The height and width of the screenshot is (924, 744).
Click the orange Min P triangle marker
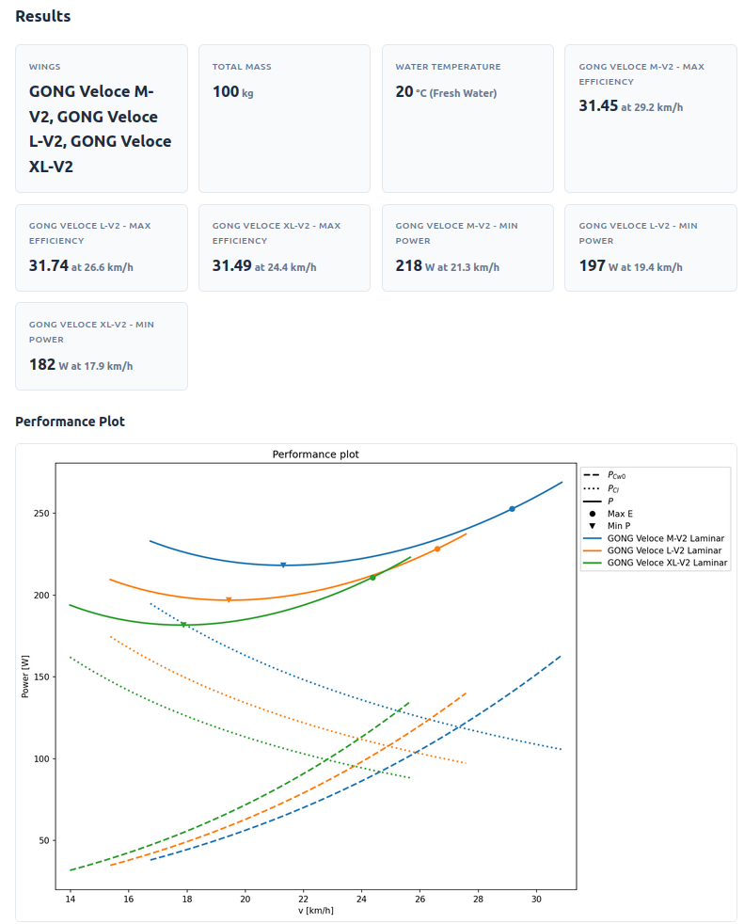pyautogui.click(x=229, y=600)
